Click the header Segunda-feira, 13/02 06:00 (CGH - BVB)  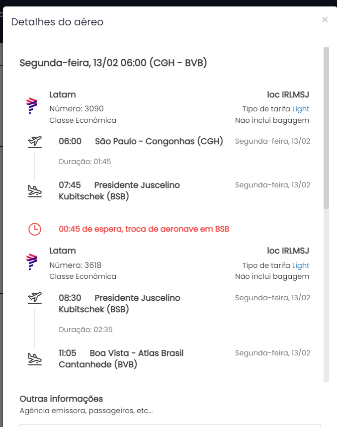tap(113, 63)
